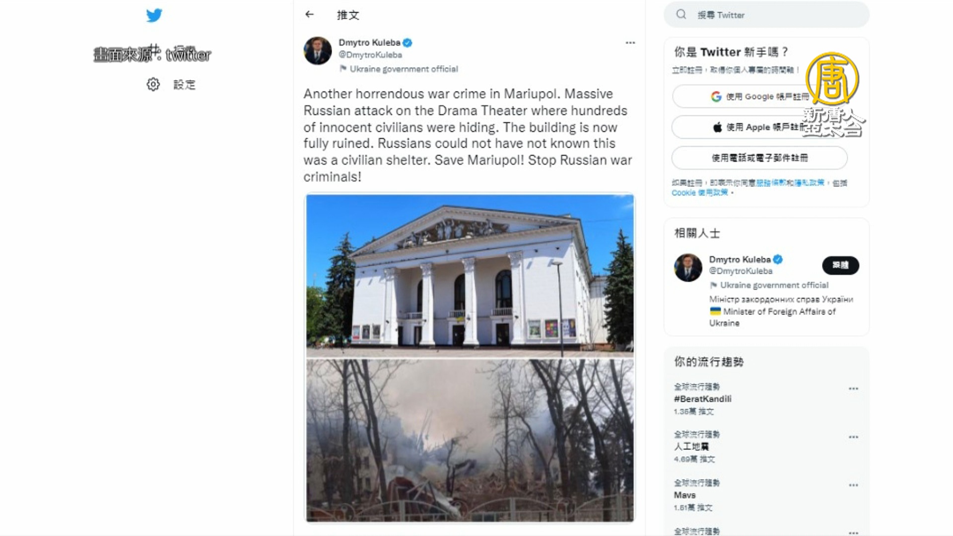Image resolution: width=953 pixels, height=536 pixels.
Task: Open the intact Drama Theater photo
Action: tap(470, 275)
